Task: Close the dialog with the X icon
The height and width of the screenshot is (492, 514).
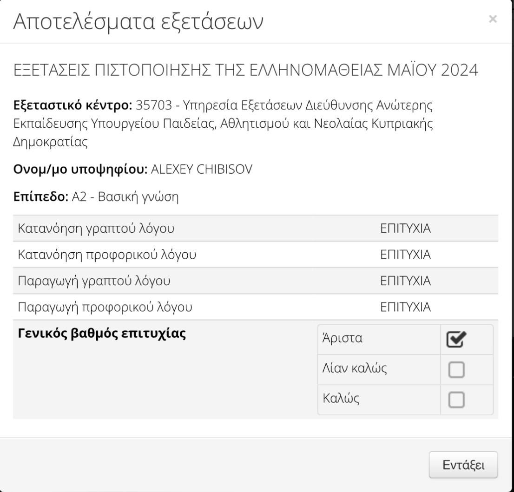Action: (493, 20)
